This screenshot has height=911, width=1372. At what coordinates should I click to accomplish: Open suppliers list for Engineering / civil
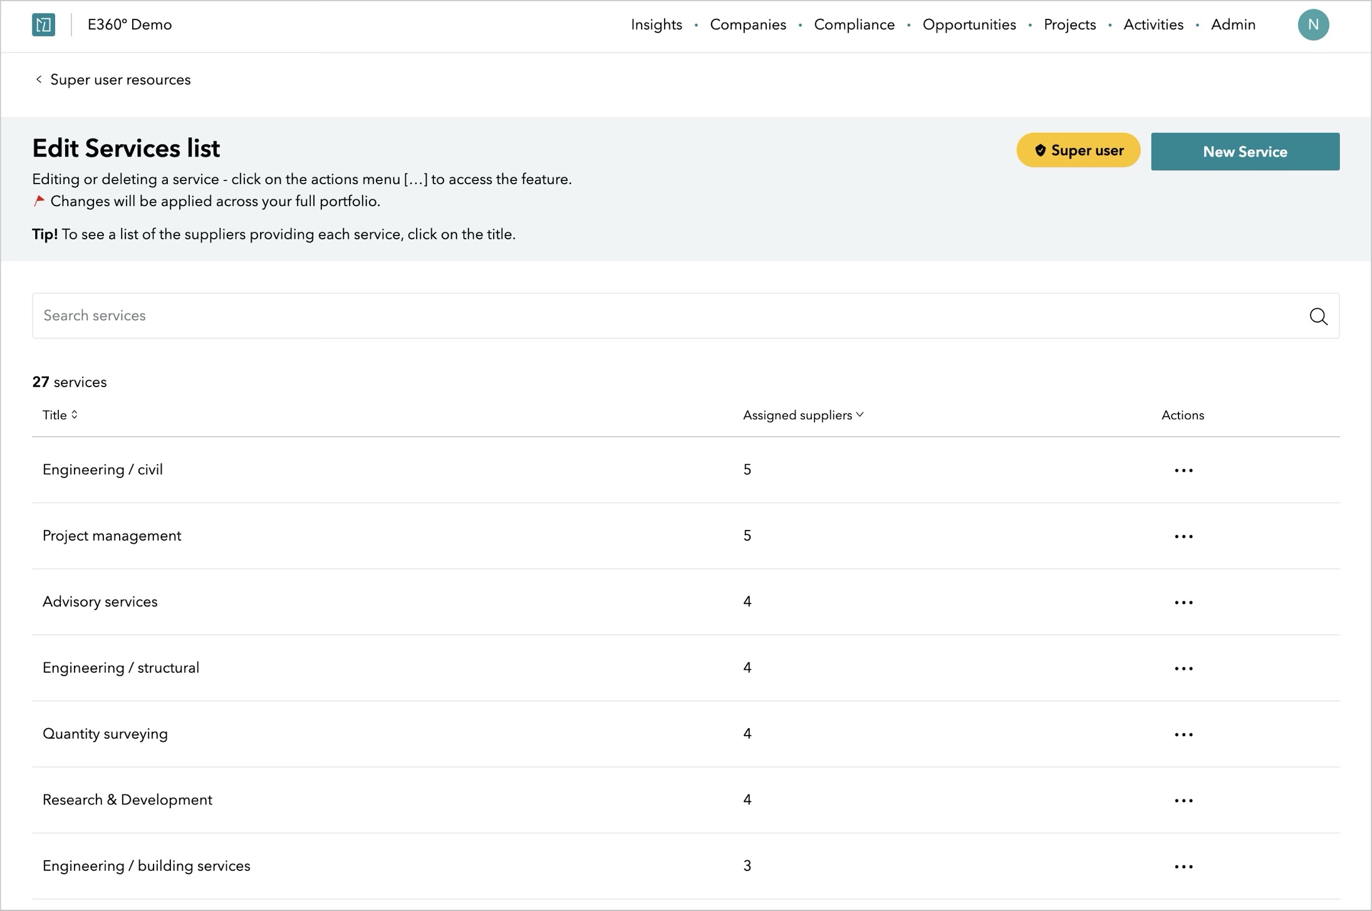[x=103, y=470]
